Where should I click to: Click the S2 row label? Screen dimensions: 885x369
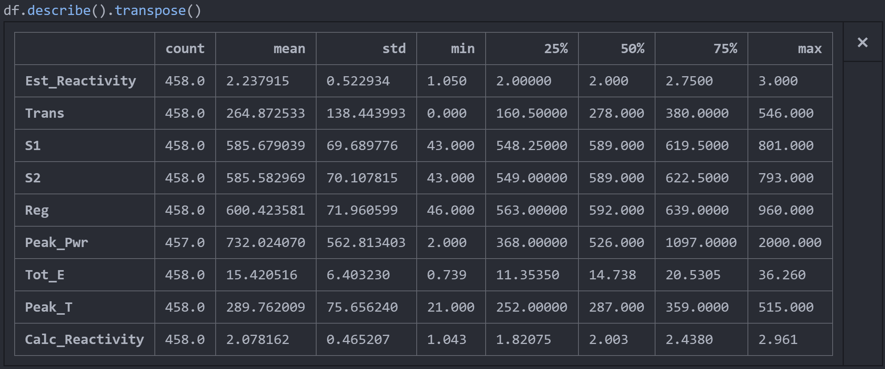33,178
